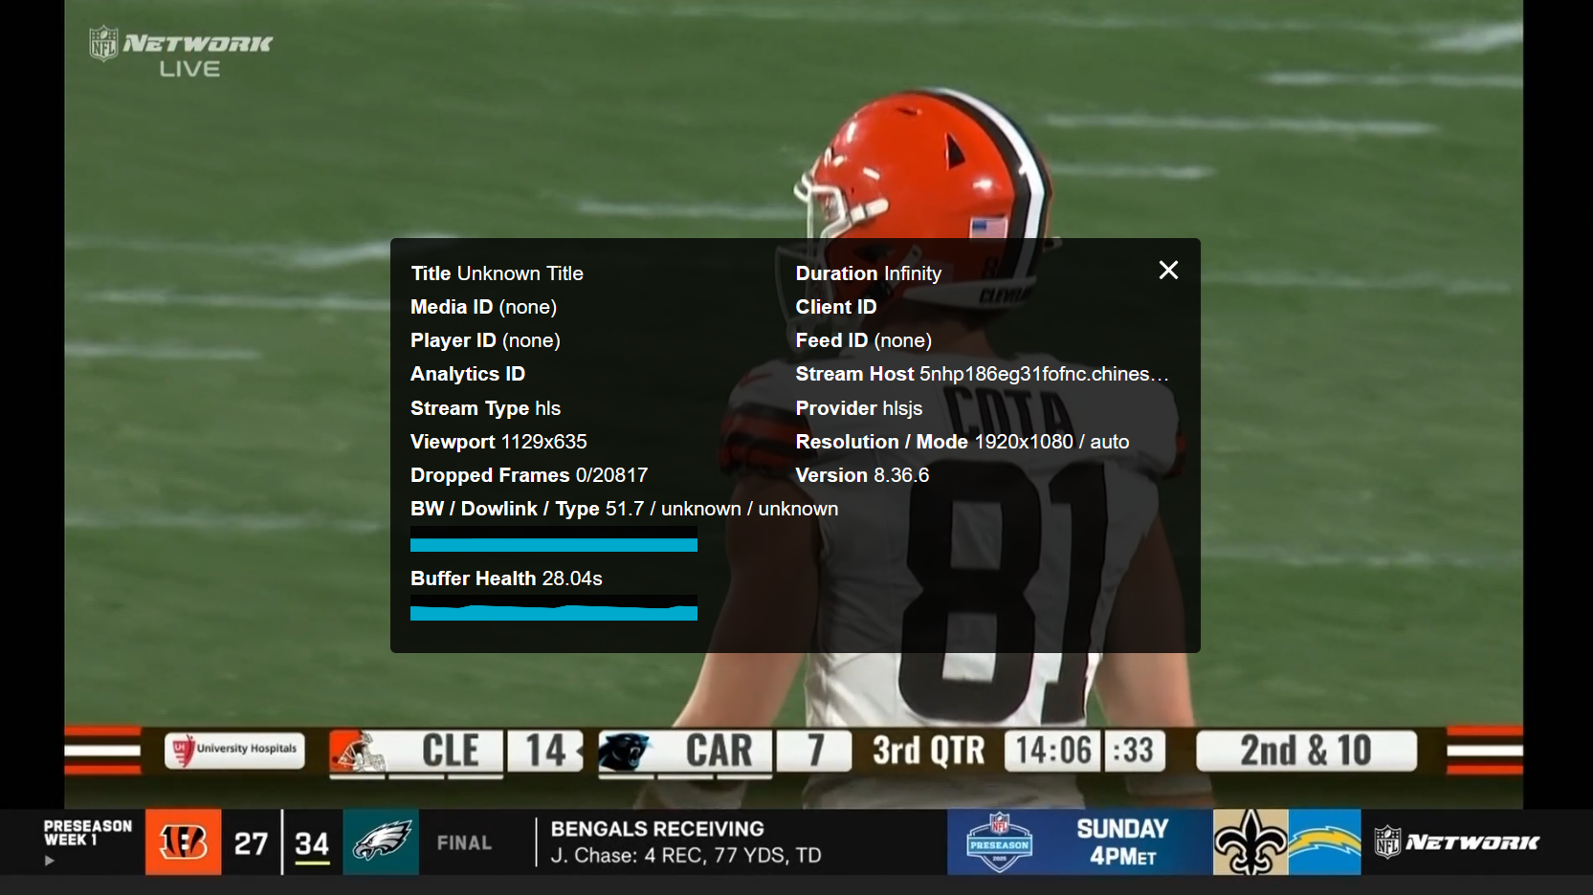Click the 'FINAL' status in ticker
Image resolution: width=1593 pixels, height=895 pixels.
click(x=464, y=843)
